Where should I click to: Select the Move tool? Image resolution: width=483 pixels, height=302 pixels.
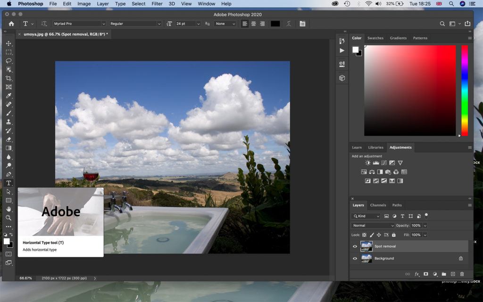point(8,43)
